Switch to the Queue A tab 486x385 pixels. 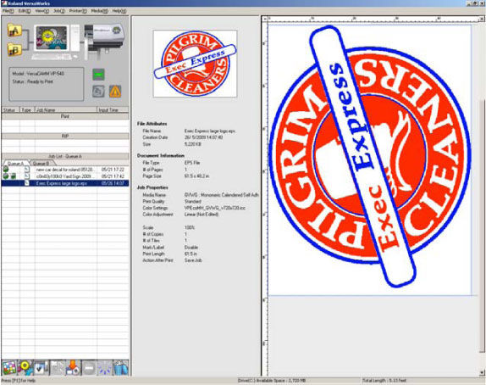[15, 164]
